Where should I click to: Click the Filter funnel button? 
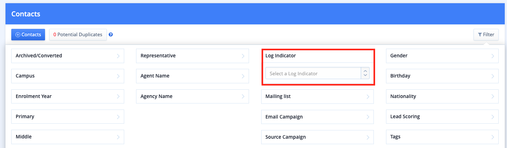486,35
